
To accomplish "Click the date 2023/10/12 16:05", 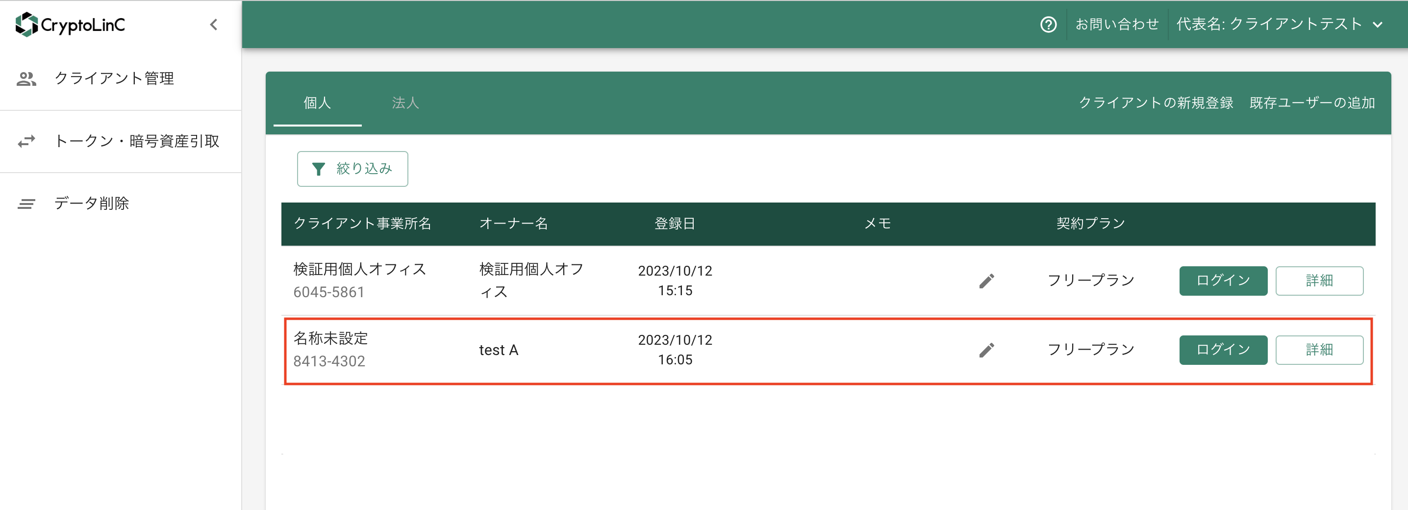I will point(675,350).
